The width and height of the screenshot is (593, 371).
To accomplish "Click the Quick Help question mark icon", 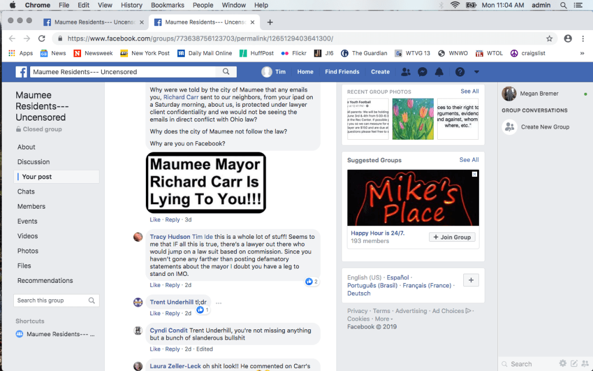I will (460, 72).
